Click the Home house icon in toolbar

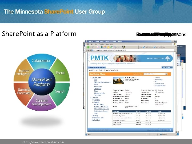click(x=105, y=47)
